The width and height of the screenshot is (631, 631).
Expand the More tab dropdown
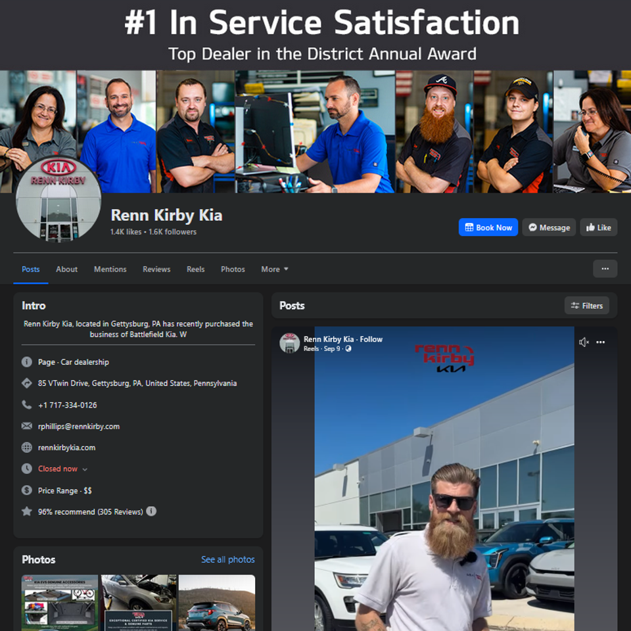click(x=275, y=269)
